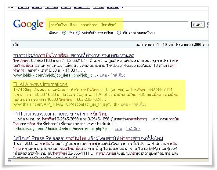The height and width of the screenshot is (170, 217).
Task: Open ใกล้เคียง link of the jobbkk.com result
Action: (118, 75)
